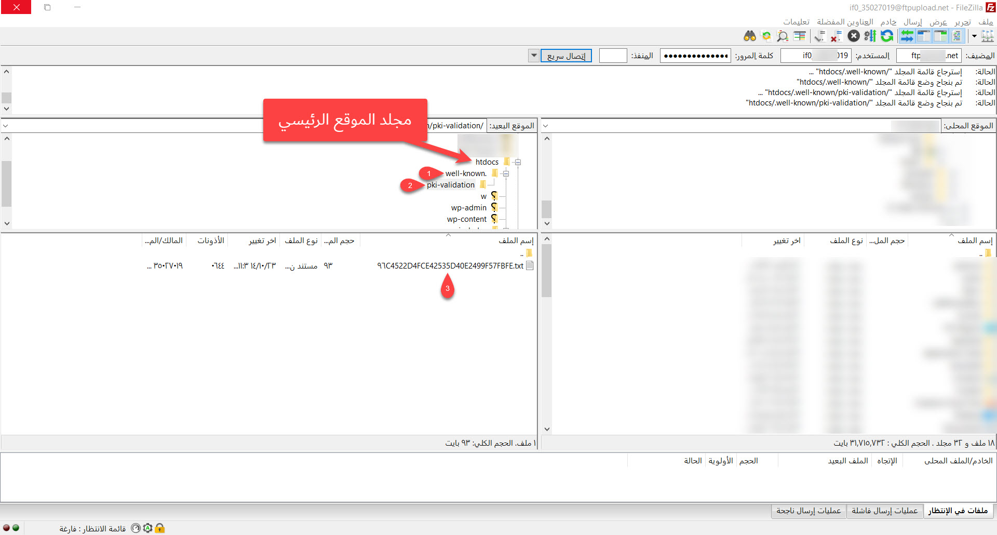Click the process queue icon
The width and height of the screenshot is (997, 535).
pos(870,36)
